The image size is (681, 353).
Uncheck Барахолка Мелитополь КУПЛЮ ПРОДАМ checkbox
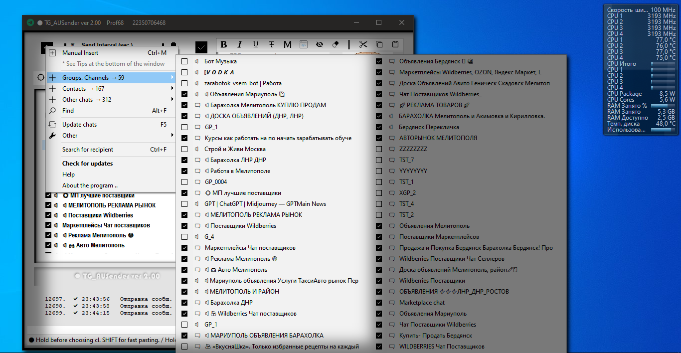click(184, 105)
